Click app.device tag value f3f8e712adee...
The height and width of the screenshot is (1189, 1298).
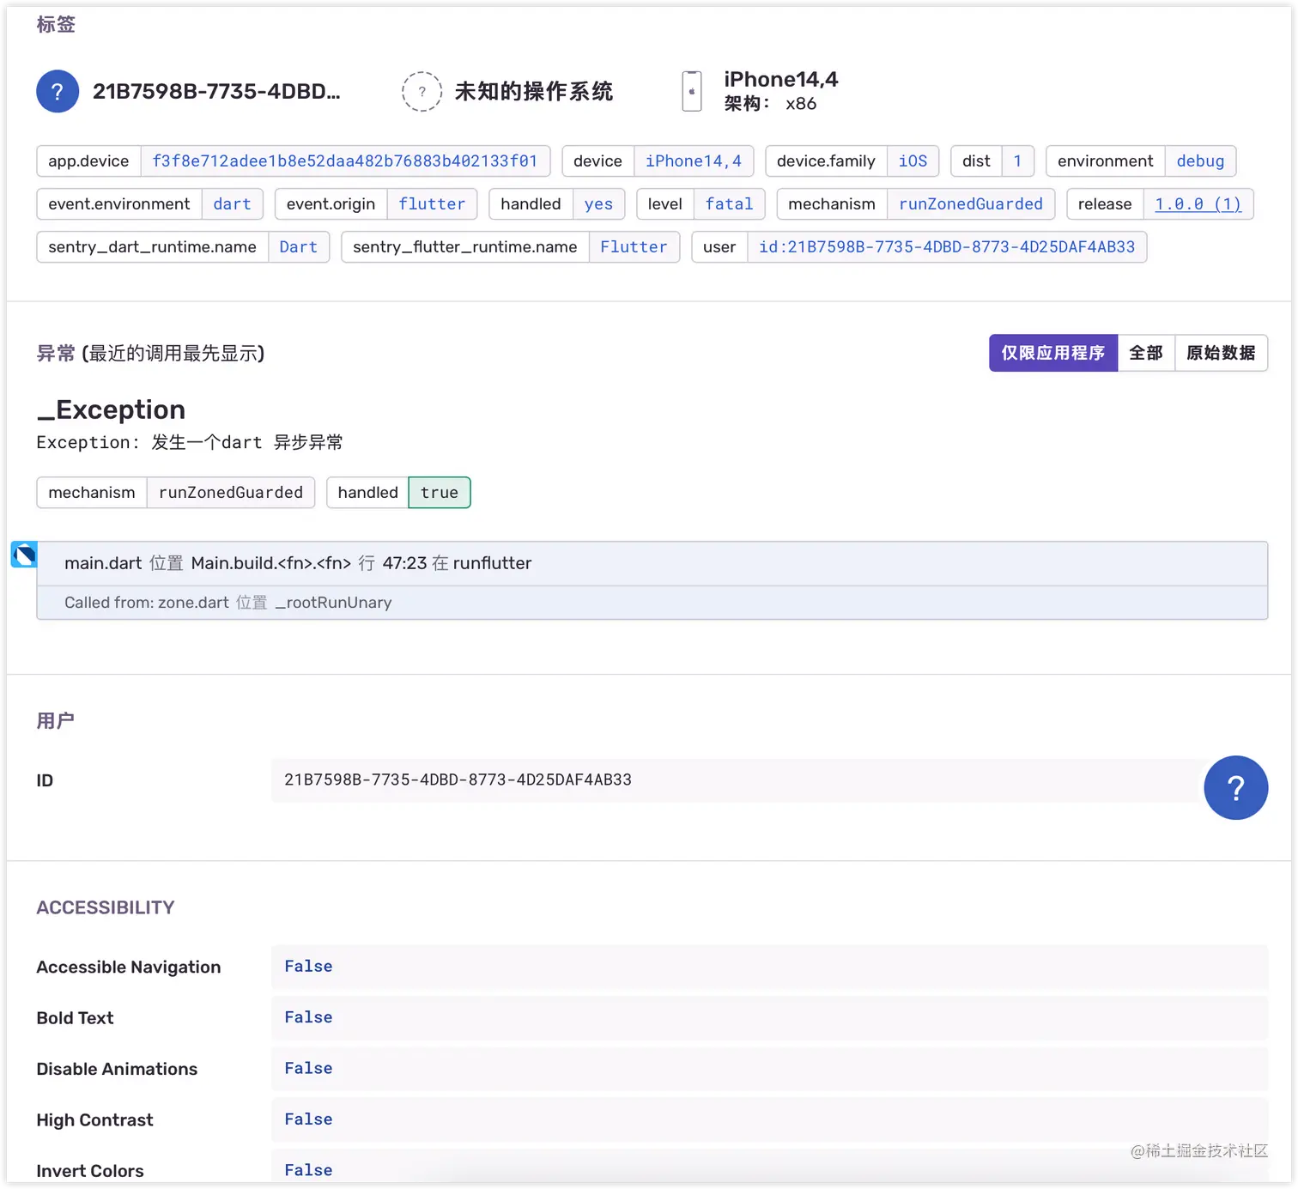[x=345, y=161]
